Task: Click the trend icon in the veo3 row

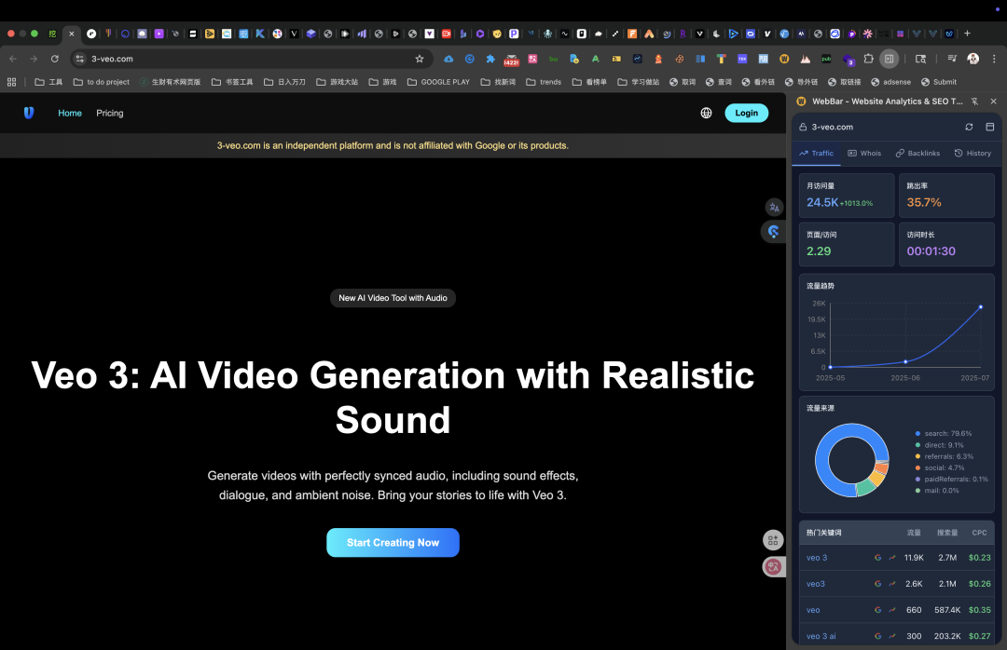Action: (x=892, y=584)
